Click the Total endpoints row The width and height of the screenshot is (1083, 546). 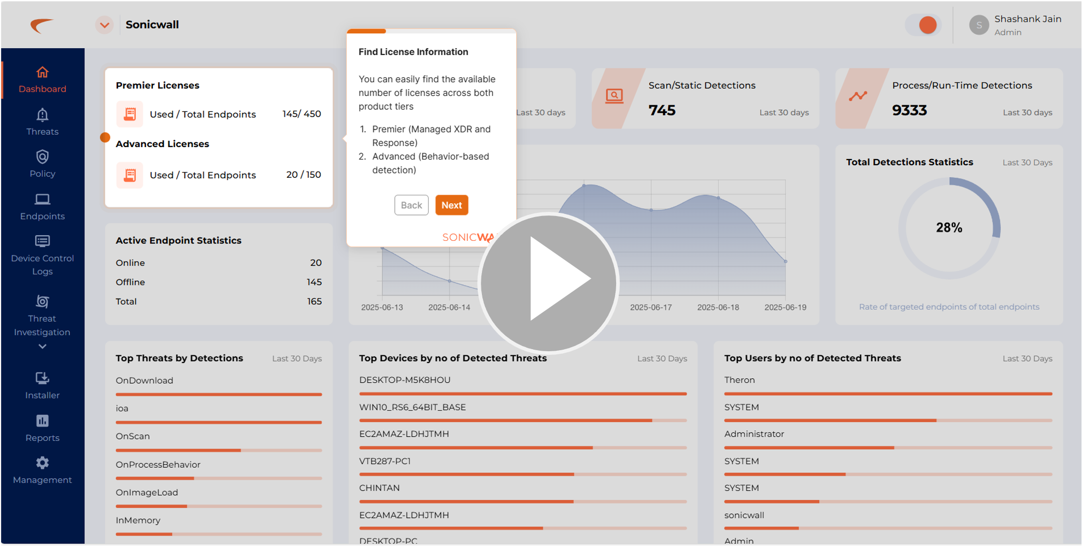(219, 301)
